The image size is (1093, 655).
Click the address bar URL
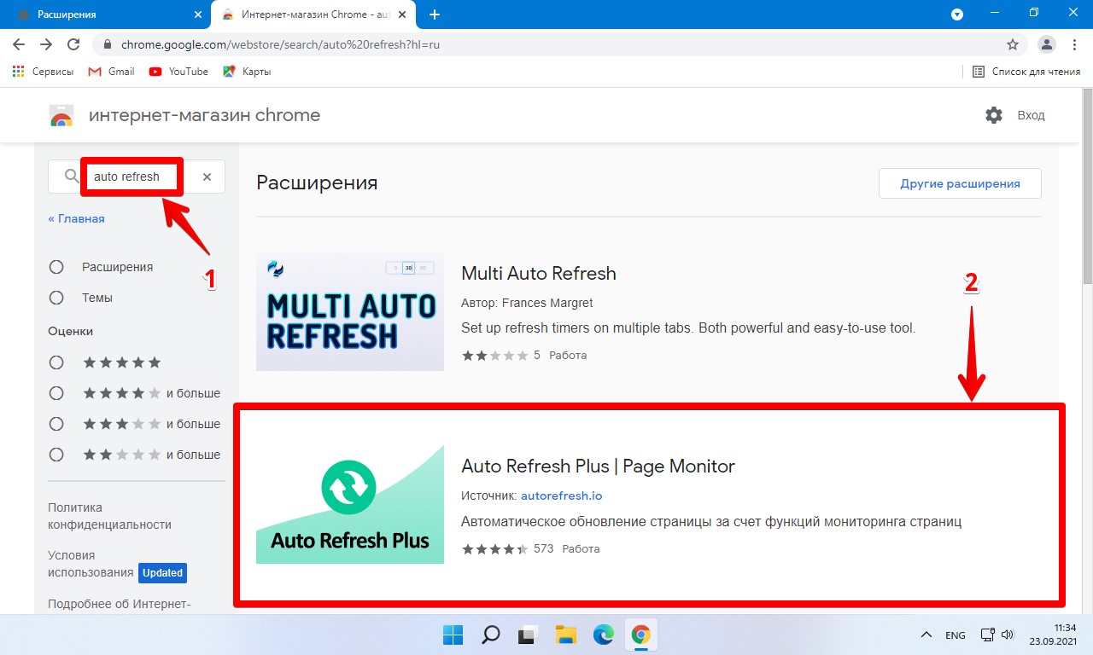279,44
